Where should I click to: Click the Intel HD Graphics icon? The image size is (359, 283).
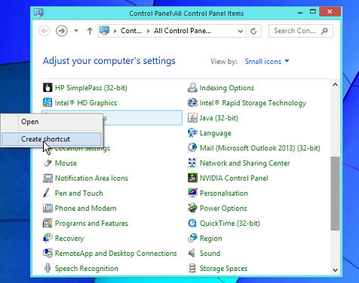point(48,102)
